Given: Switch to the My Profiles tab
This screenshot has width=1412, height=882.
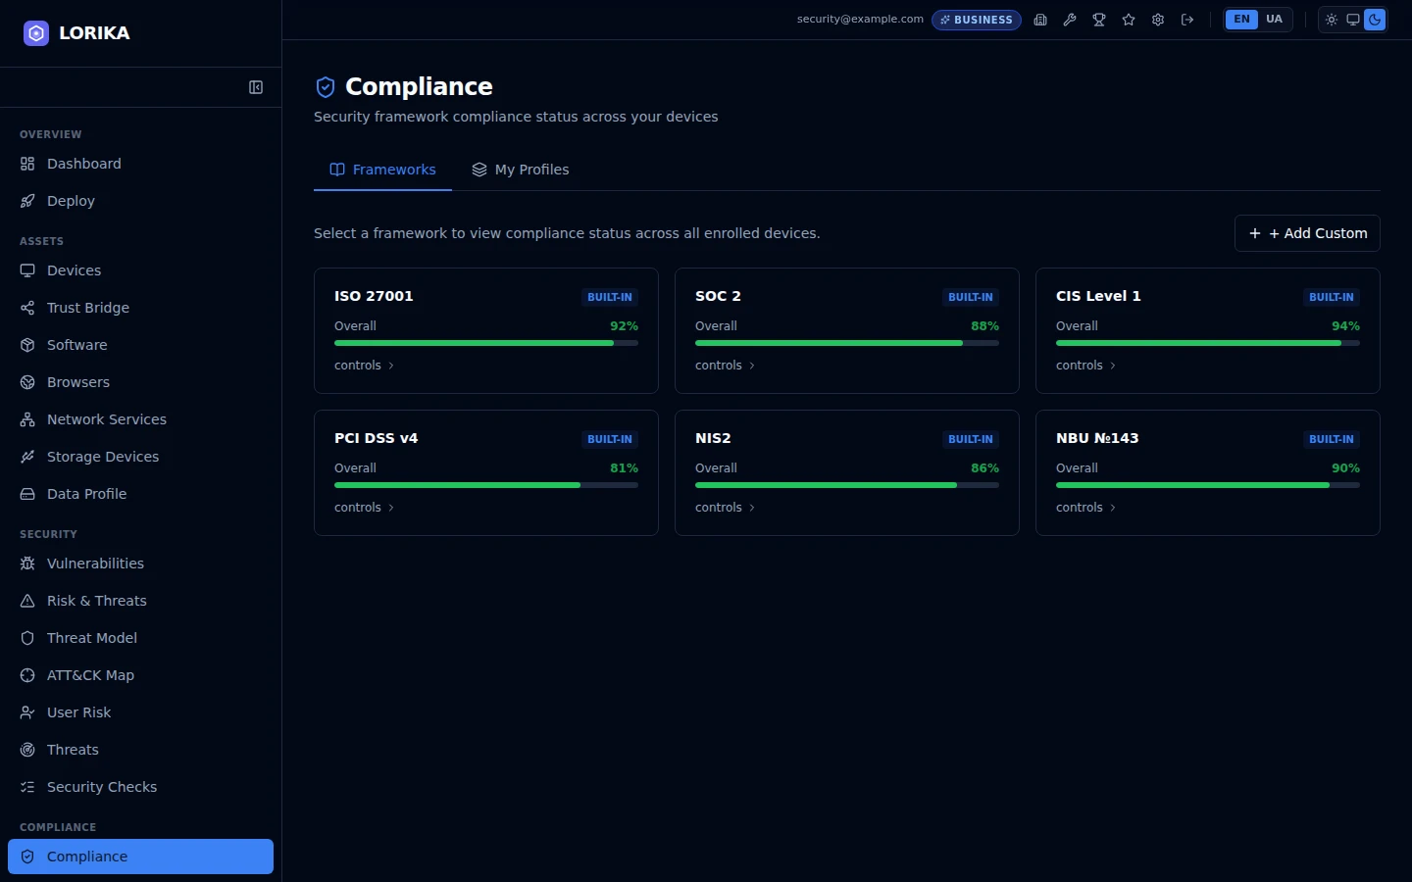Looking at the screenshot, I should click(x=521, y=170).
